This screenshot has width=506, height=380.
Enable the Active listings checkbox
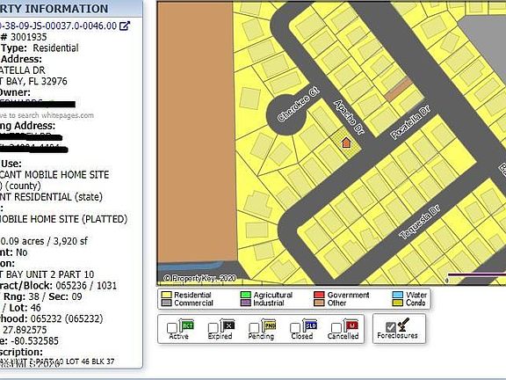point(172,328)
